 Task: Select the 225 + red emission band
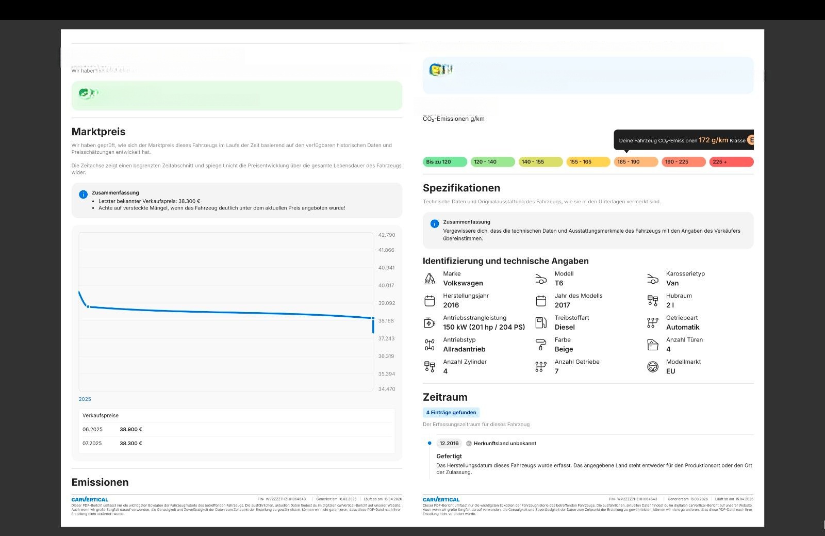point(731,162)
